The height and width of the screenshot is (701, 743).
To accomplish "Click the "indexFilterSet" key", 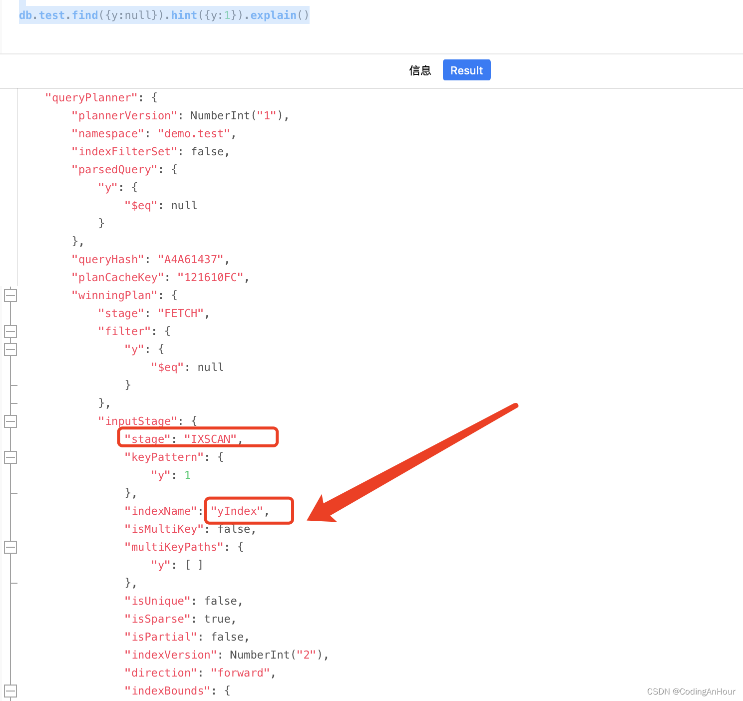I will click(x=124, y=151).
